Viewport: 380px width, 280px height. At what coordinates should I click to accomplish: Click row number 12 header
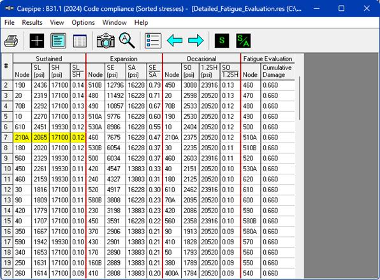(7, 190)
